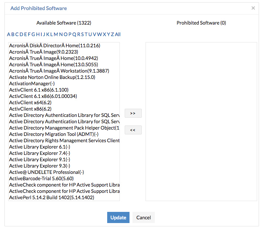Filter software by letter N
Image resolution: width=262 pixels, height=229 pixels.
(x=61, y=34)
